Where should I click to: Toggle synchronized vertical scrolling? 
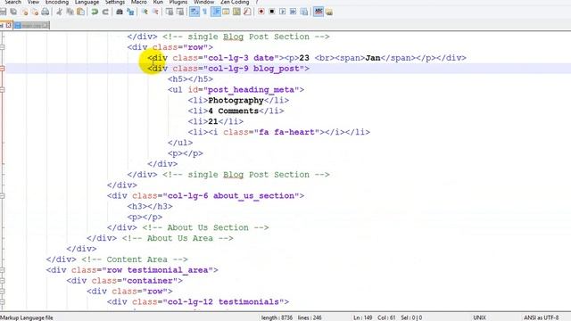(170, 12)
